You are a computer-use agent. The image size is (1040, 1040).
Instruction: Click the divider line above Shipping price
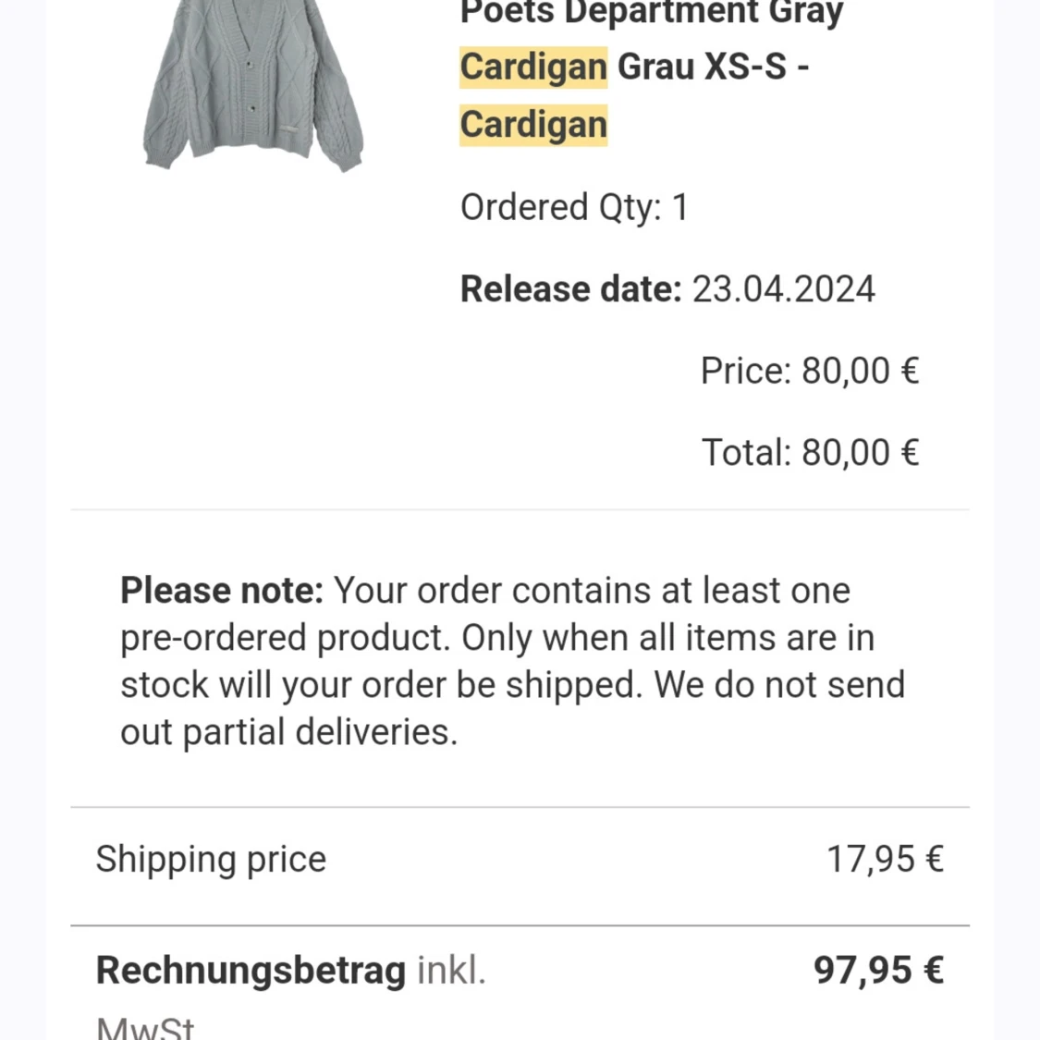(x=520, y=807)
